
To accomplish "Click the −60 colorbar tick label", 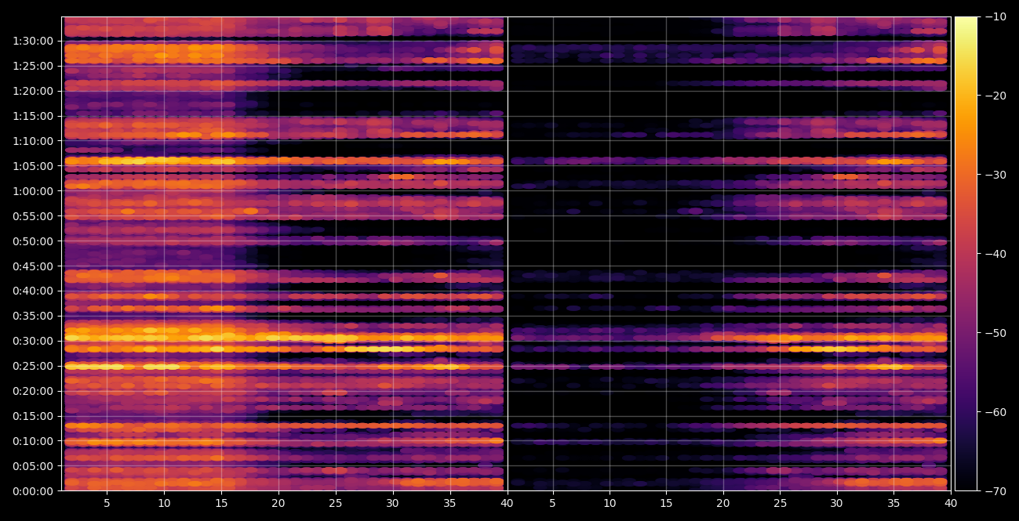I will (x=995, y=412).
